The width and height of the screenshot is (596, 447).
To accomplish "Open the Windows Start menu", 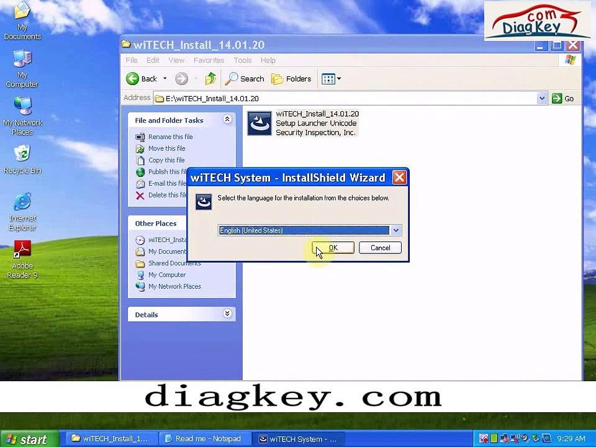I will [30, 439].
